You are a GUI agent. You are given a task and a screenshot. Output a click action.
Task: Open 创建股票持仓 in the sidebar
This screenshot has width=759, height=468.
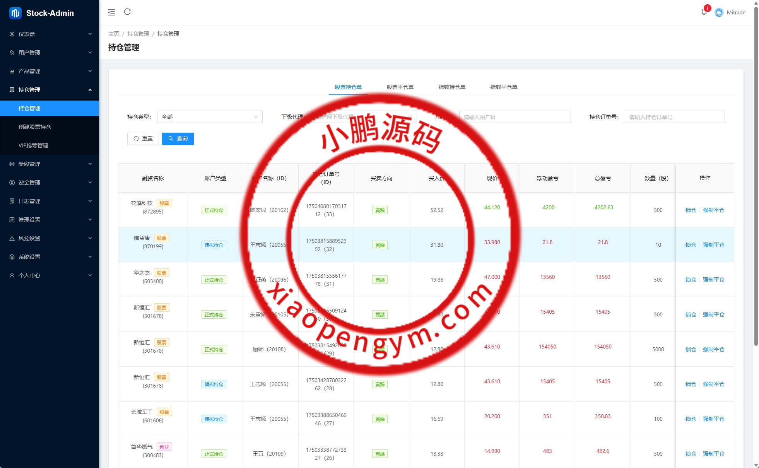click(35, 127)
